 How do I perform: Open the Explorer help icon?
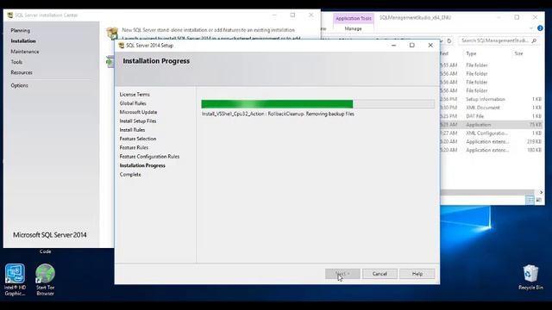[540, 28]
